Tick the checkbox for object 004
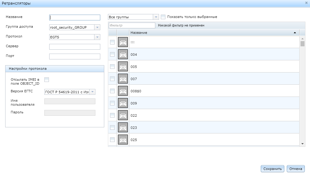310x177 pixels. click(112, 54)
